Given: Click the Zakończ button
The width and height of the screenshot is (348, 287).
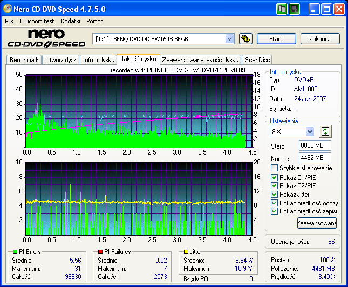Looking at the screenshot, I should coord(320,39).
